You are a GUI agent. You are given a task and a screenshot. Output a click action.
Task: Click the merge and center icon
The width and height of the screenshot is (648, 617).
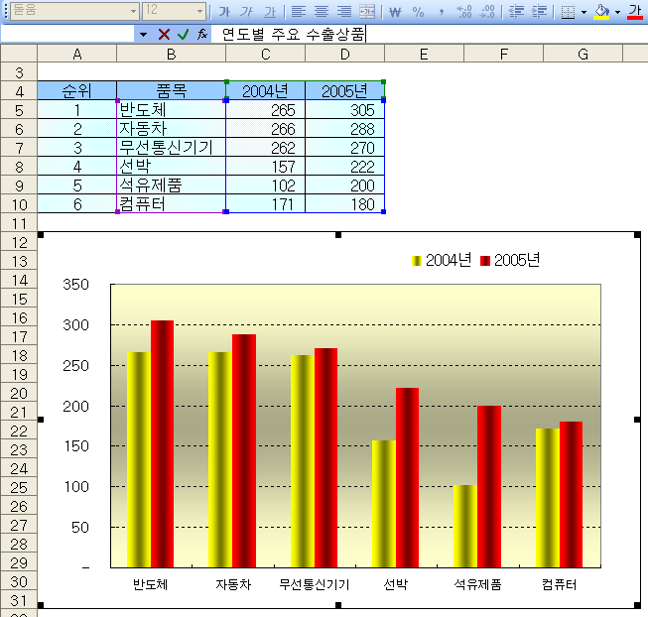pyautogui.click(x=367, y=11)
